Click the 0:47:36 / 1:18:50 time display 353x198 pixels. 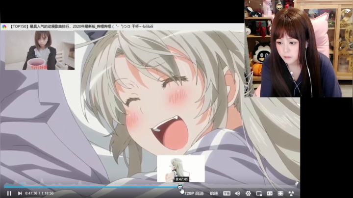coord(39,193)
